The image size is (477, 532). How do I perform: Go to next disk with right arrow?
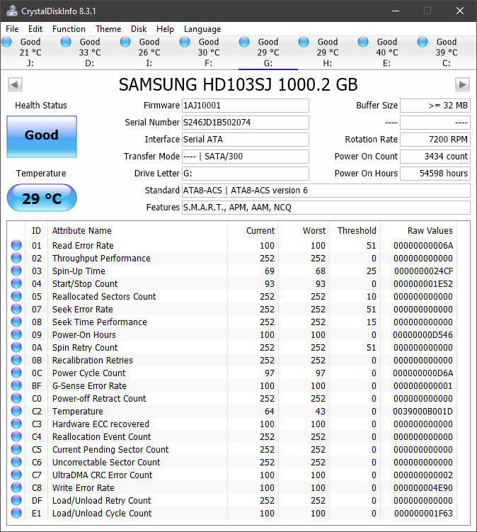[462, 84]
